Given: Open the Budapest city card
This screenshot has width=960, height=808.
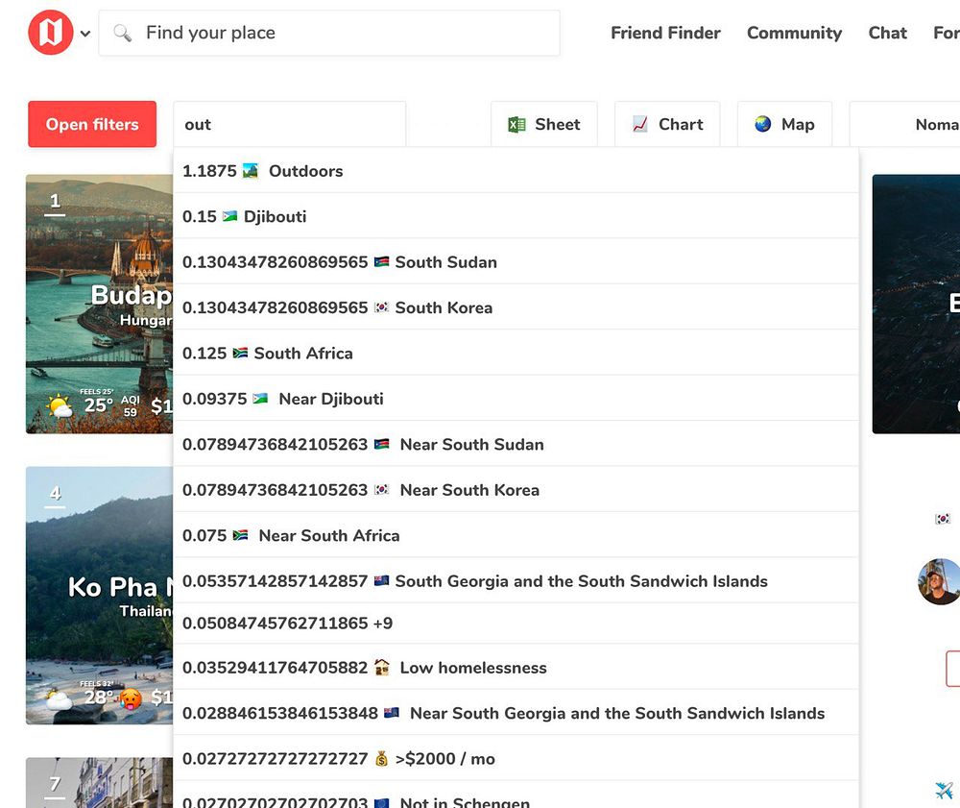Looking at the screenshot, I should pos(99,304).
